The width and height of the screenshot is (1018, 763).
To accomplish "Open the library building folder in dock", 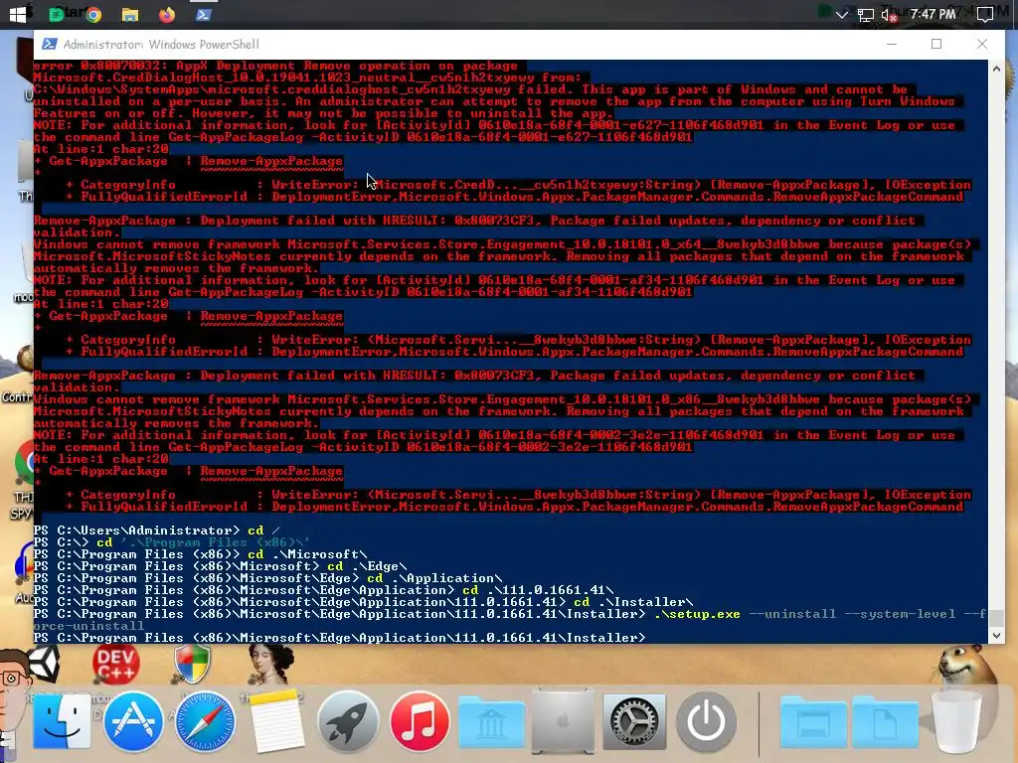I will pyautogui.click(x=491, y=723).
